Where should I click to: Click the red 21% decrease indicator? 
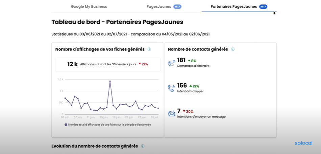143,64
